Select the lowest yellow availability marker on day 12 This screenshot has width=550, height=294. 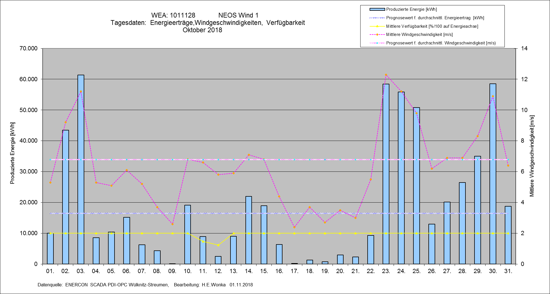pyautogui.click(x=218, y=245)
